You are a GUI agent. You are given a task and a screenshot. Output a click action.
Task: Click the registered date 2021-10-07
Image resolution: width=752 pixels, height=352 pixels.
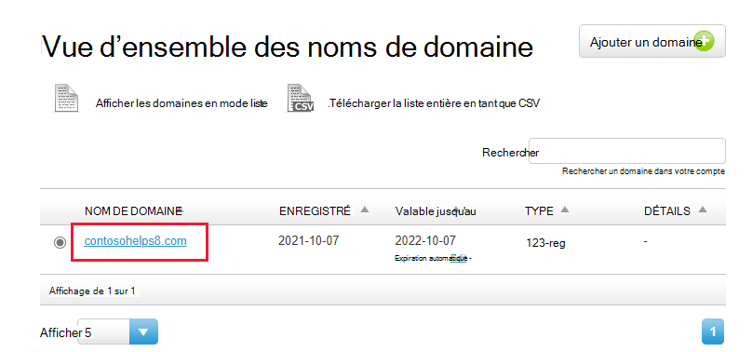pyautogui.click(x=308, y=241)
